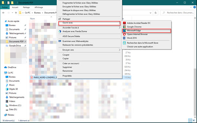This screenshot has height=123, width=197.
Task: Expand the Ouvrir avec submenu
Action: [x=89, y=23]
